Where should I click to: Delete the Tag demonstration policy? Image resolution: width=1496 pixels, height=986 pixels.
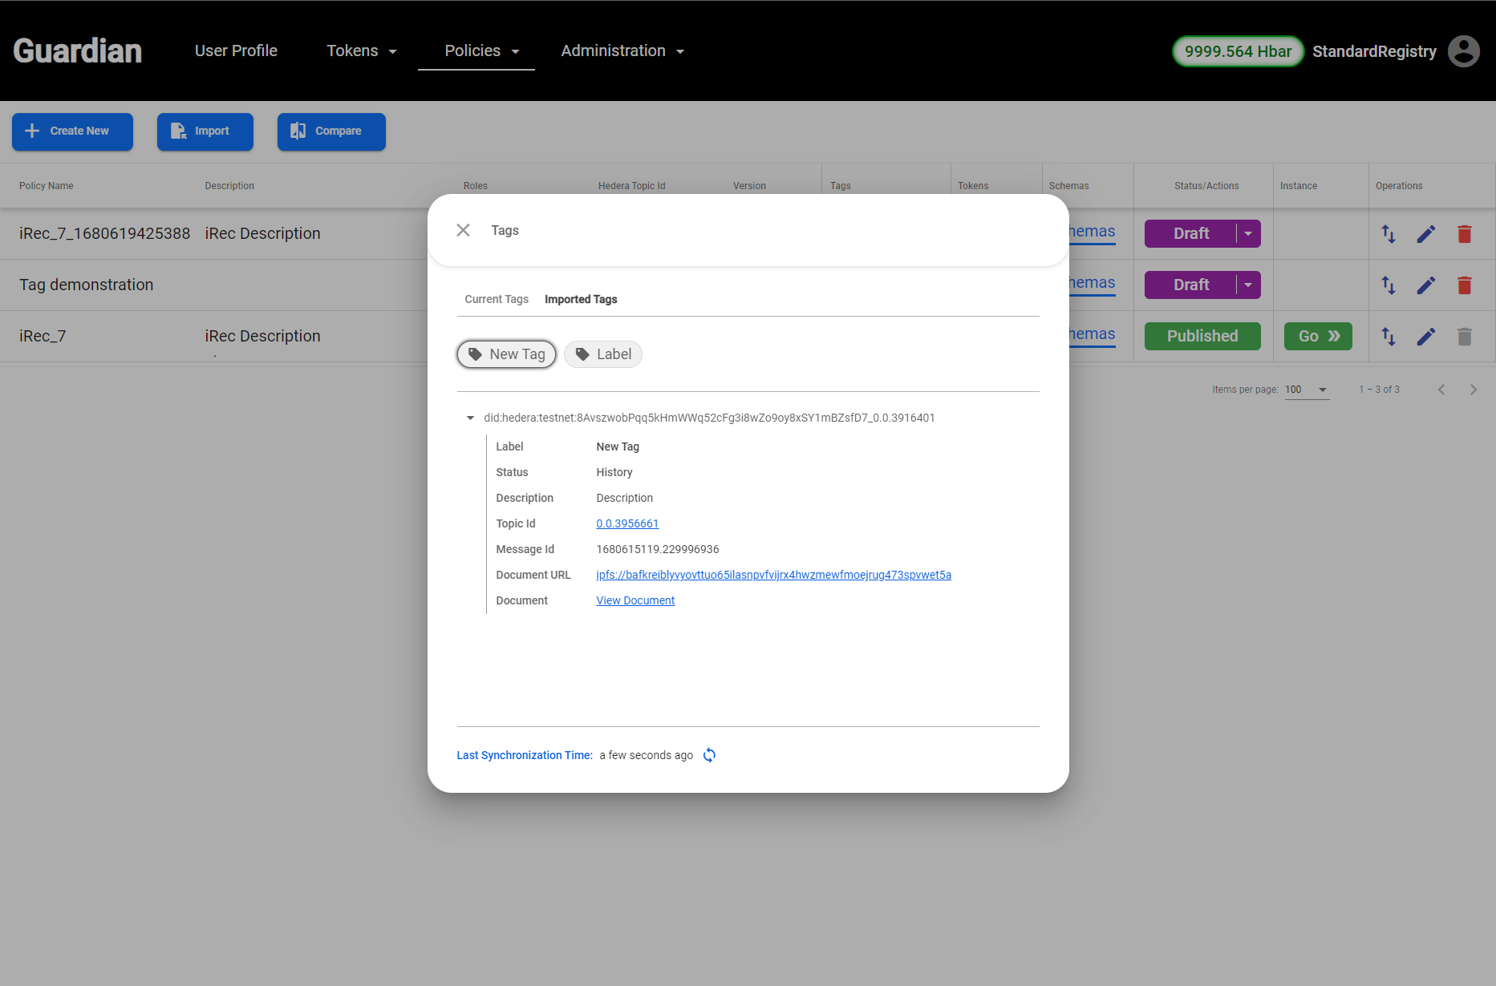(x=1464, y=285)
